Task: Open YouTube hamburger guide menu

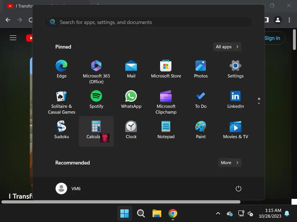Action: (x=13, y=38)
